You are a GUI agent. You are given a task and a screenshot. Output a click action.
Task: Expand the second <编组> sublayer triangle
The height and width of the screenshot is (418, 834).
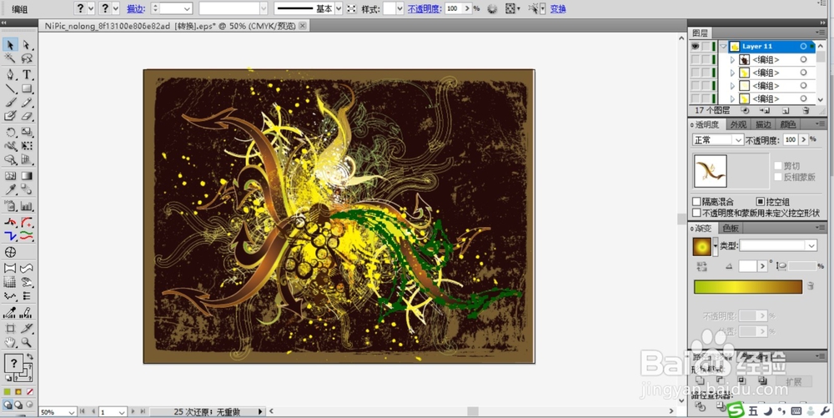[732, 73]
